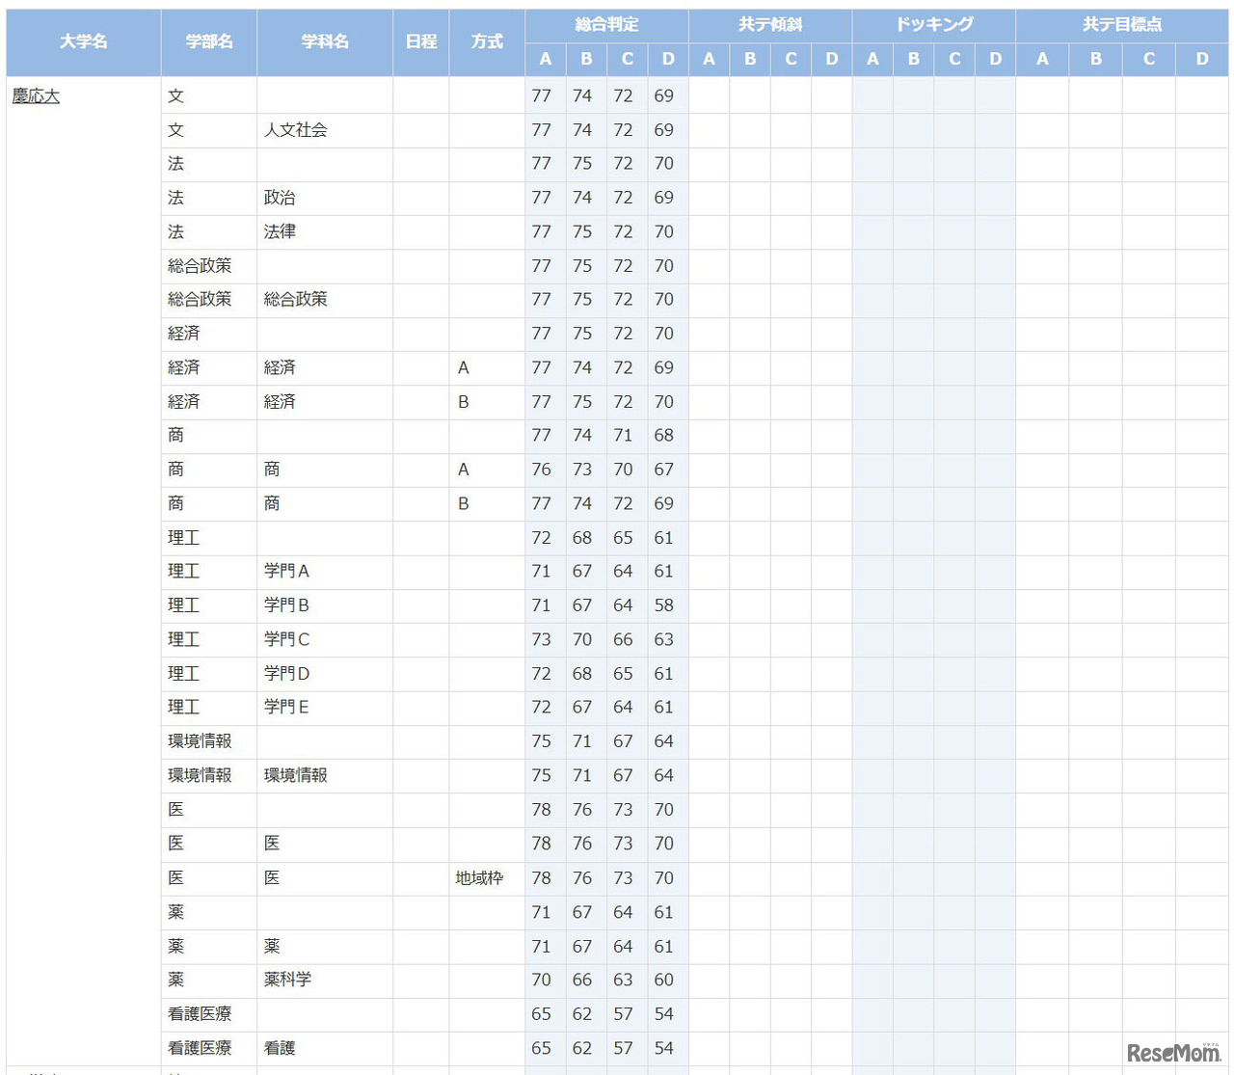Click the 大学名 column header
The width and height of the screenshot is (1234, 1075).
[x=84, y=42]
